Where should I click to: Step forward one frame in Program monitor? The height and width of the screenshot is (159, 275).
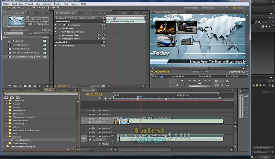[205, 81]
